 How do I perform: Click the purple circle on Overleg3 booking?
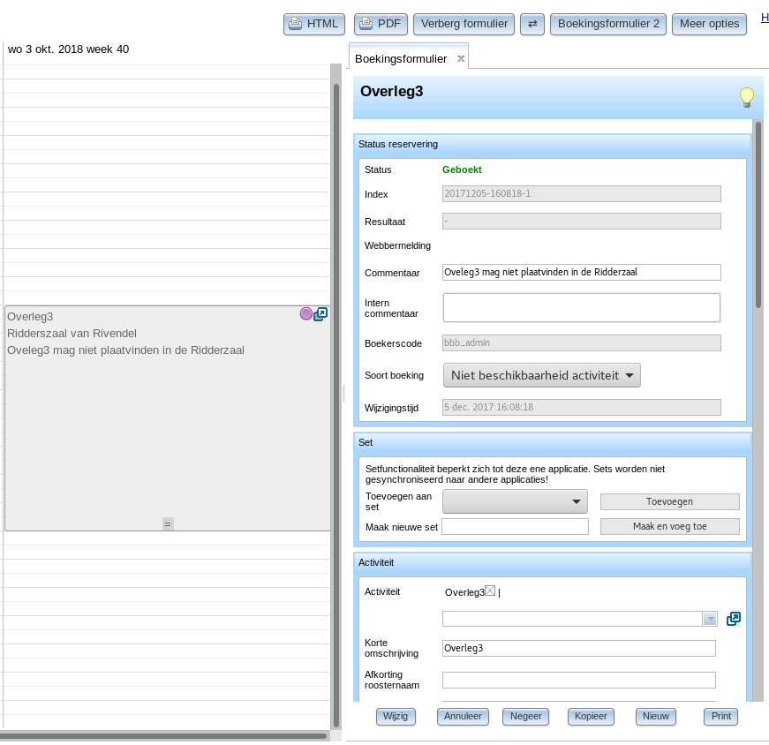point(306,313)
